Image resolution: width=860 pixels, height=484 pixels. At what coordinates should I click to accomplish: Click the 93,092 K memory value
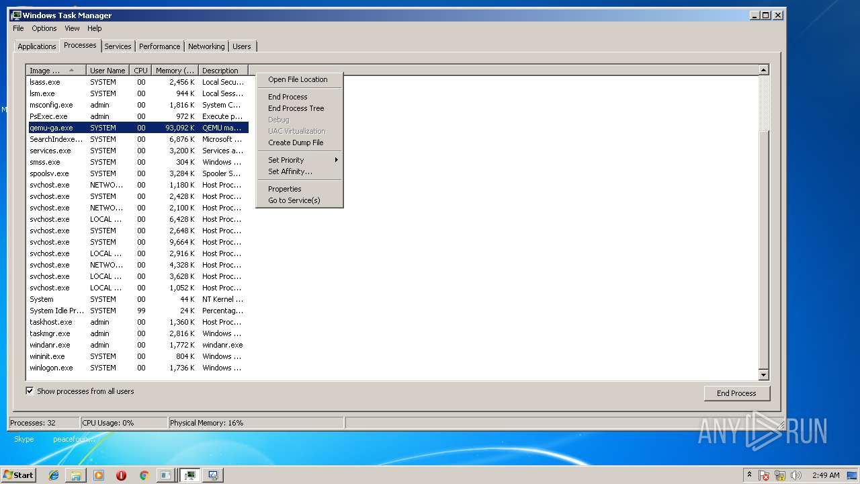pyautogui.click(x=180, y=128)
